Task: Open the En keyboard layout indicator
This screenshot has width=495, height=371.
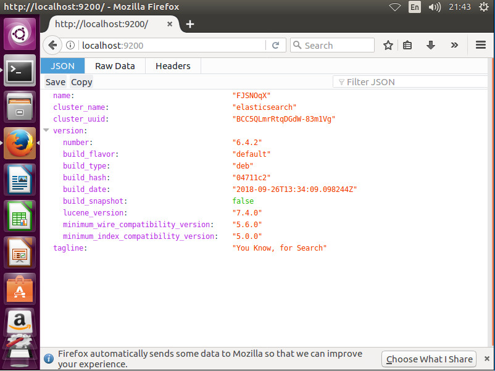Action: point(415,7)
